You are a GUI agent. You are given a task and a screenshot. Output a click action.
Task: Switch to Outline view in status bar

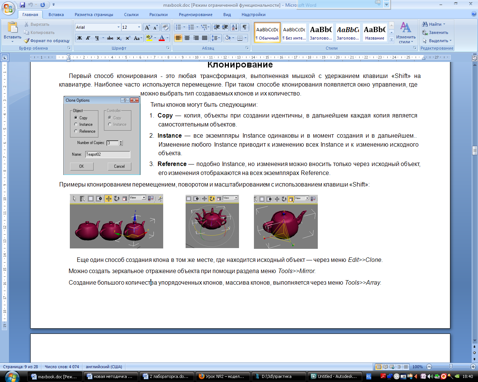(399, 367)
